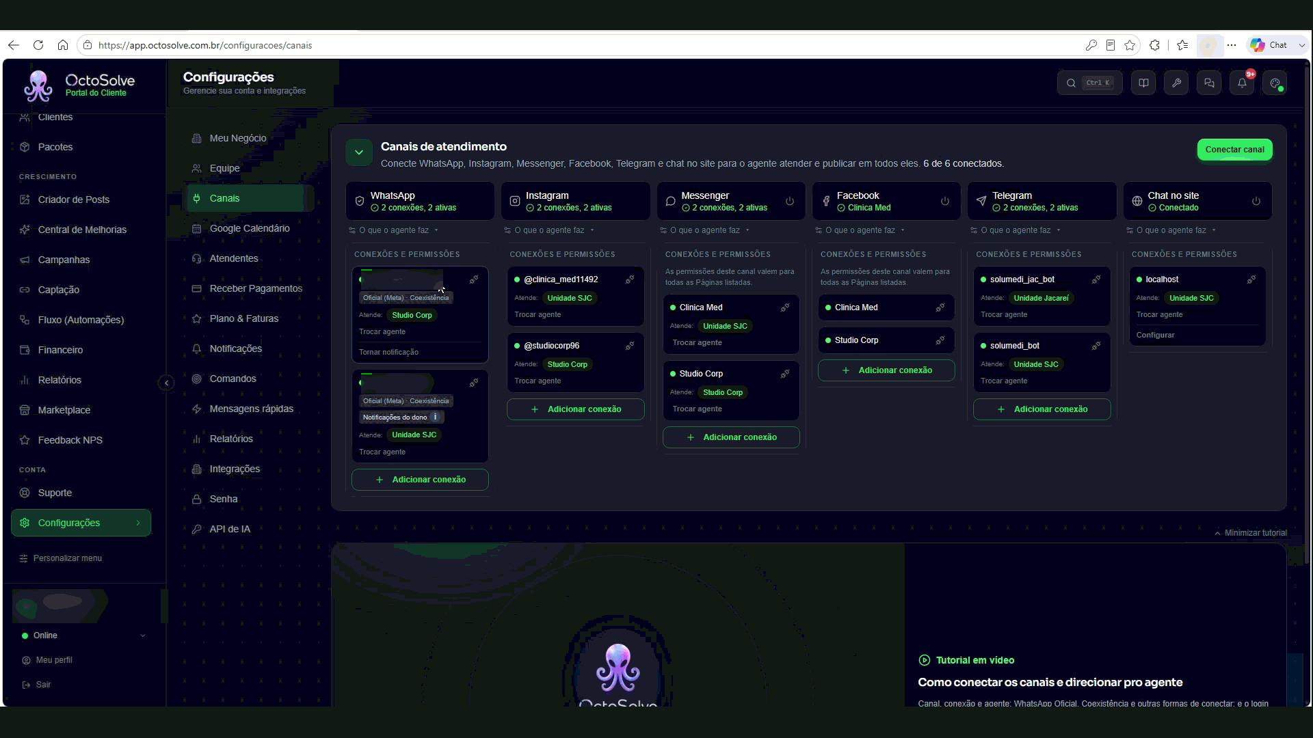The image size is (1313, 738).
Task: Open the notifications bell icon
Action: (1242, 83)
